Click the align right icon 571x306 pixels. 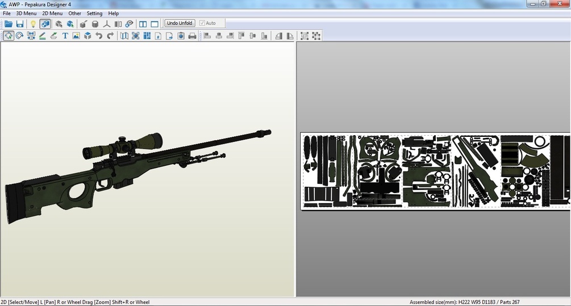tap(230, 36)
